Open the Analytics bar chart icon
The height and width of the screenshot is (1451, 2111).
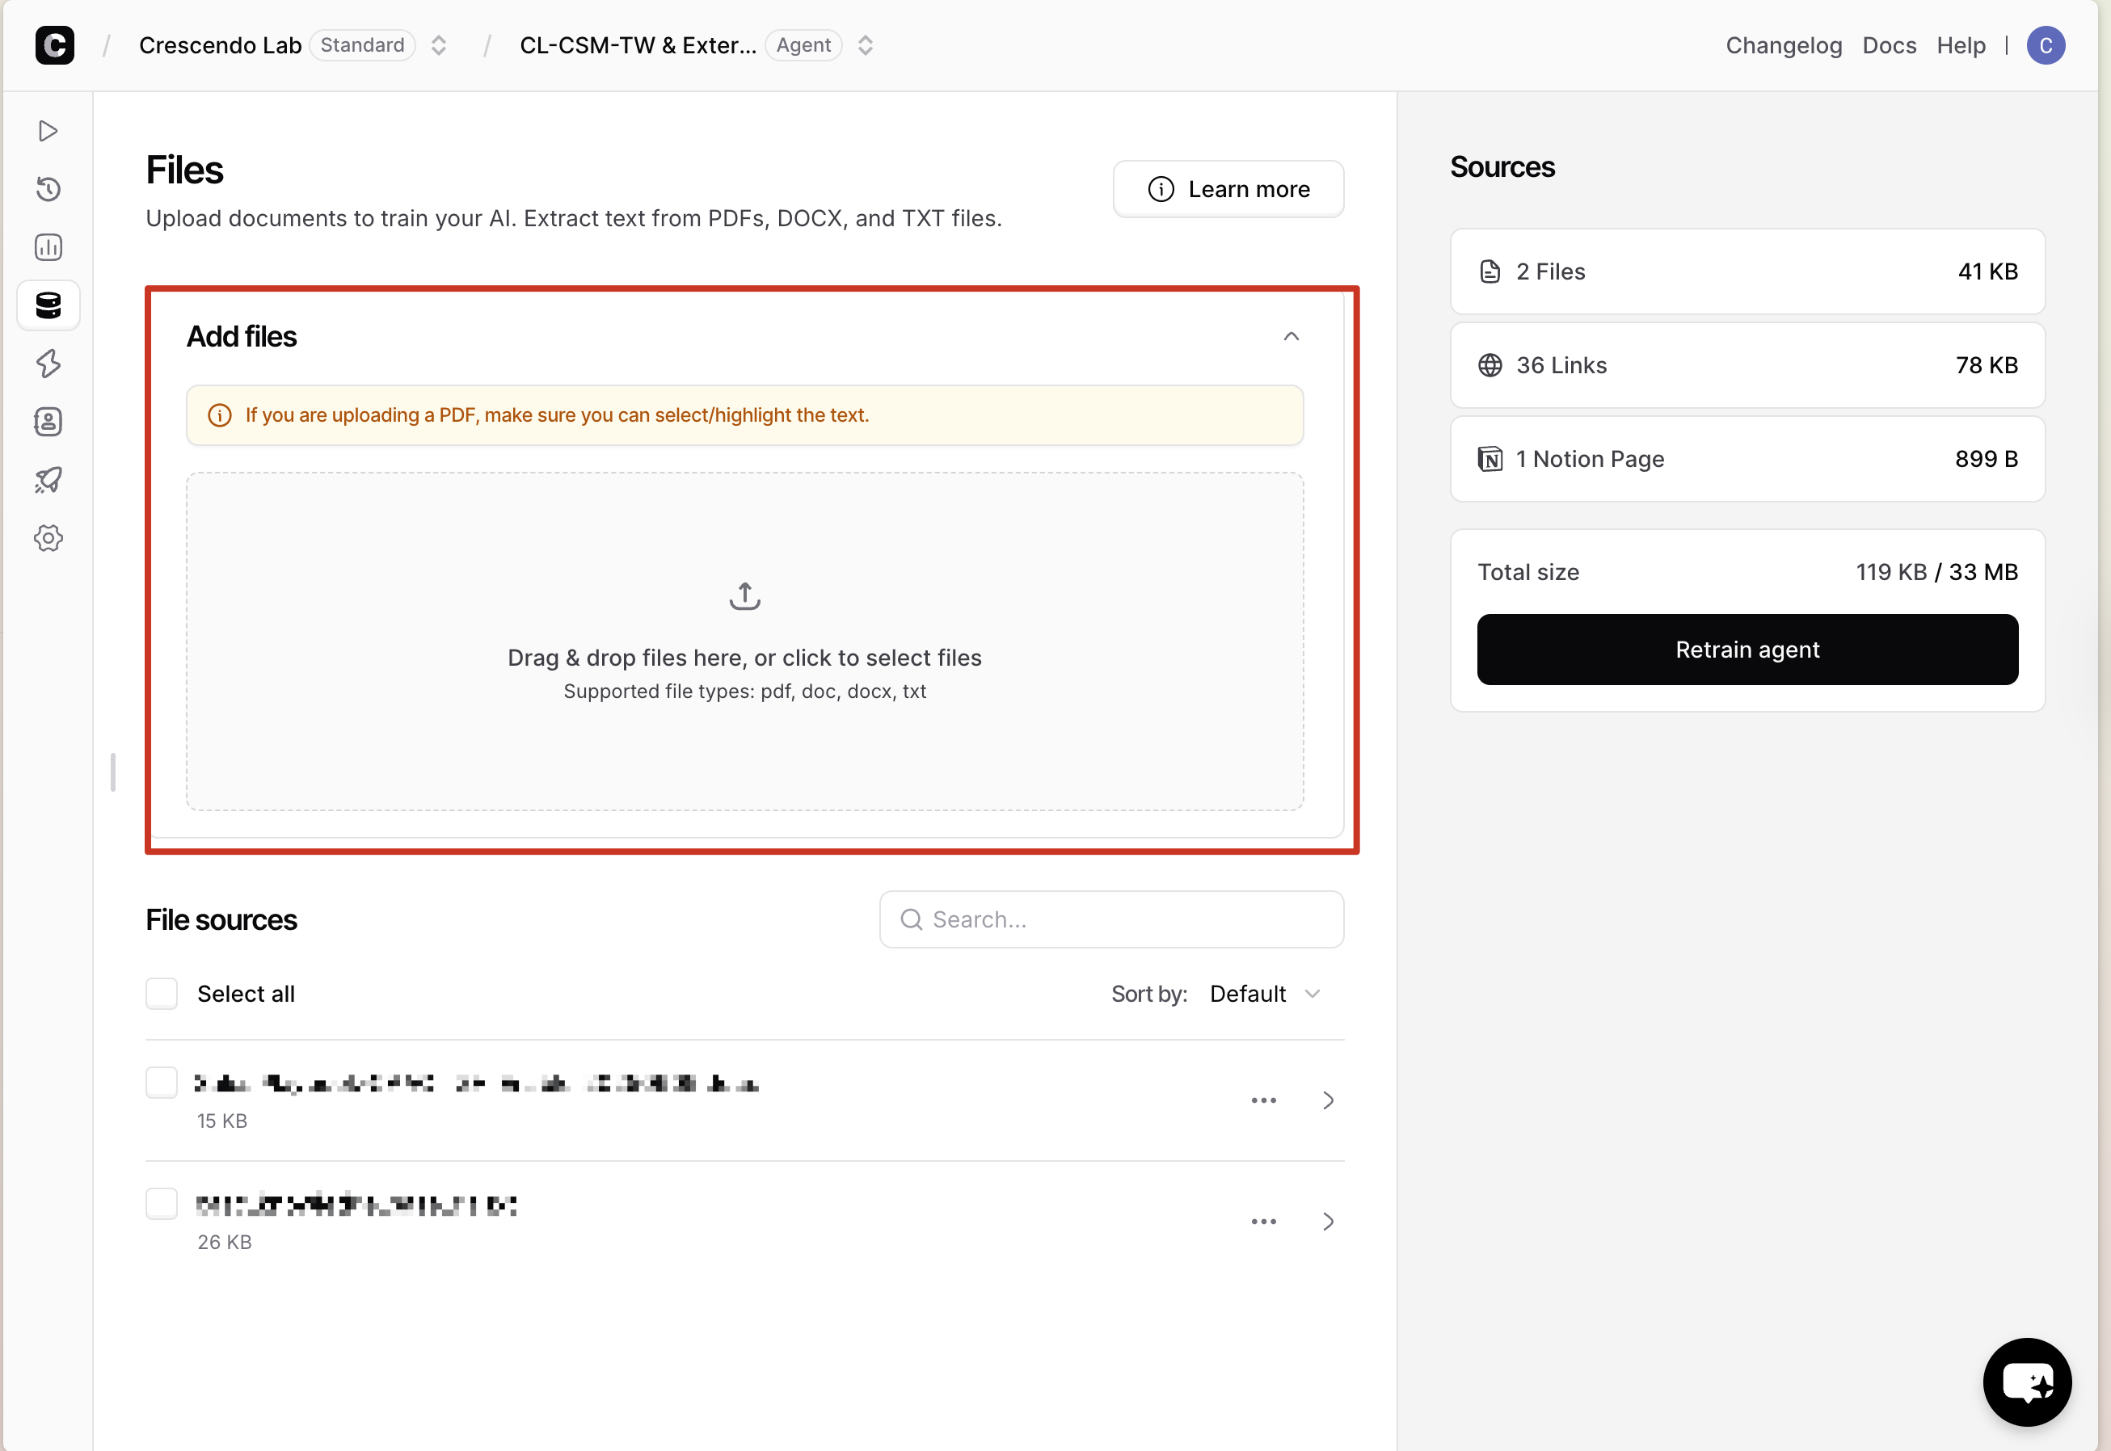pyautogui.click(x=48, y=247)
